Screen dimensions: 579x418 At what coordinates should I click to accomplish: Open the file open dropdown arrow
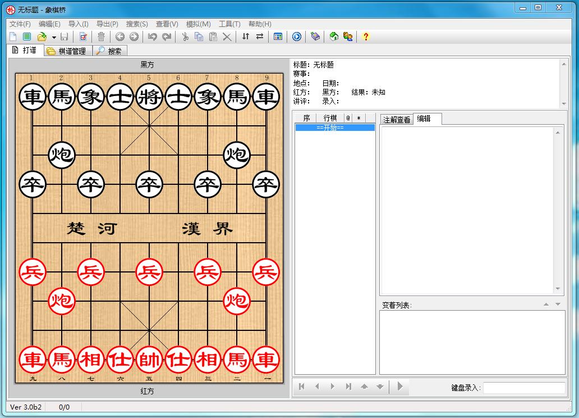coord(53,37)
